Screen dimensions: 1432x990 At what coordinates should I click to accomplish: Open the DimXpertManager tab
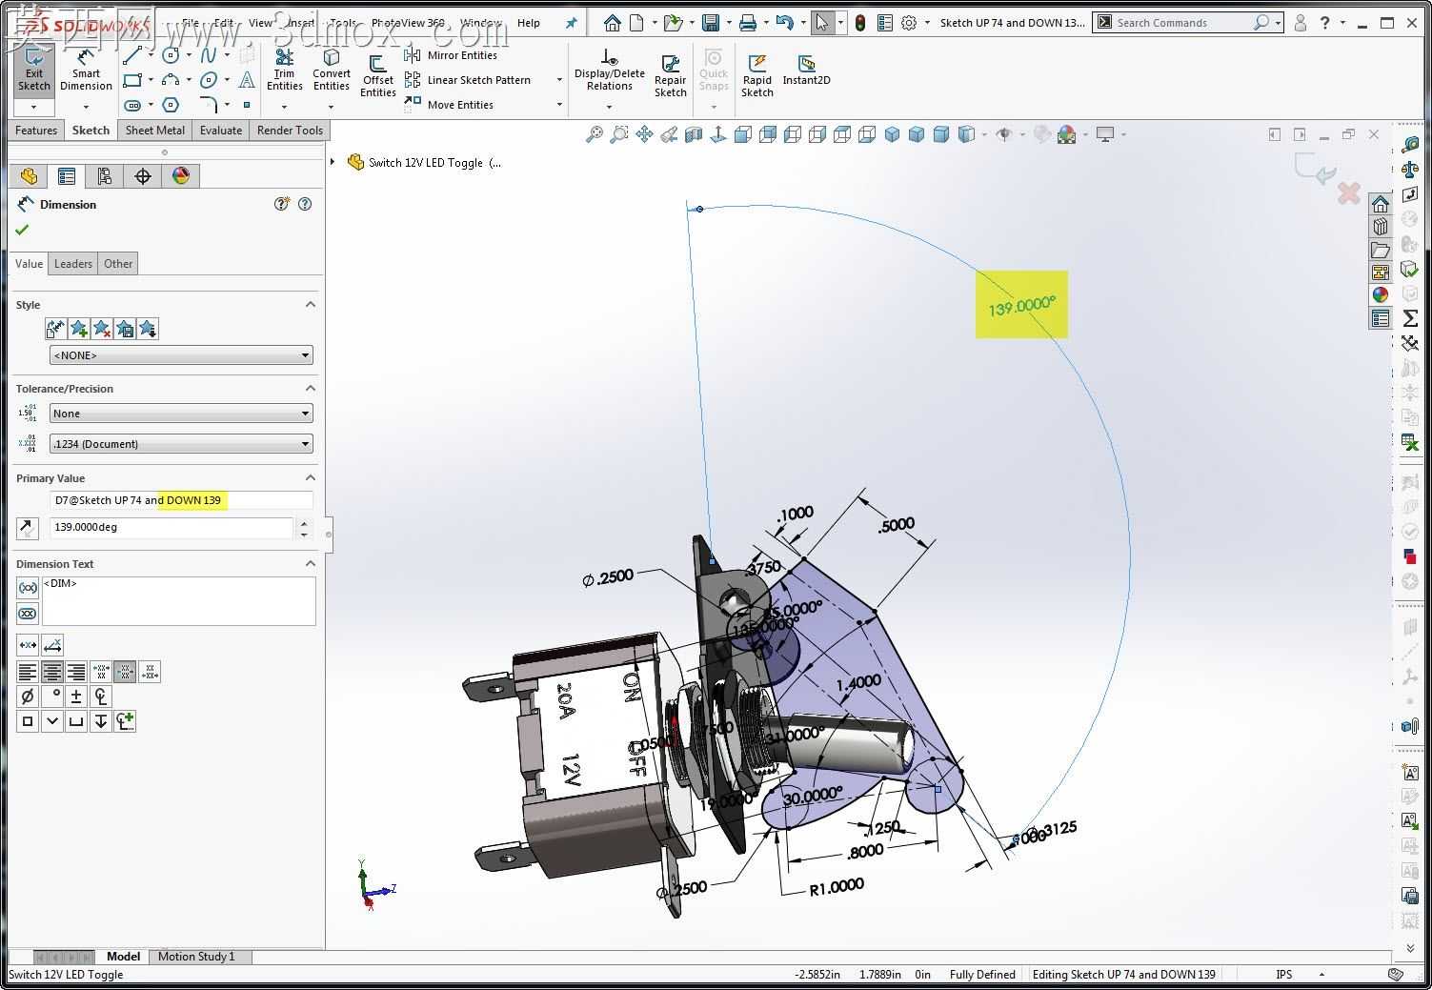coord(143,176)
